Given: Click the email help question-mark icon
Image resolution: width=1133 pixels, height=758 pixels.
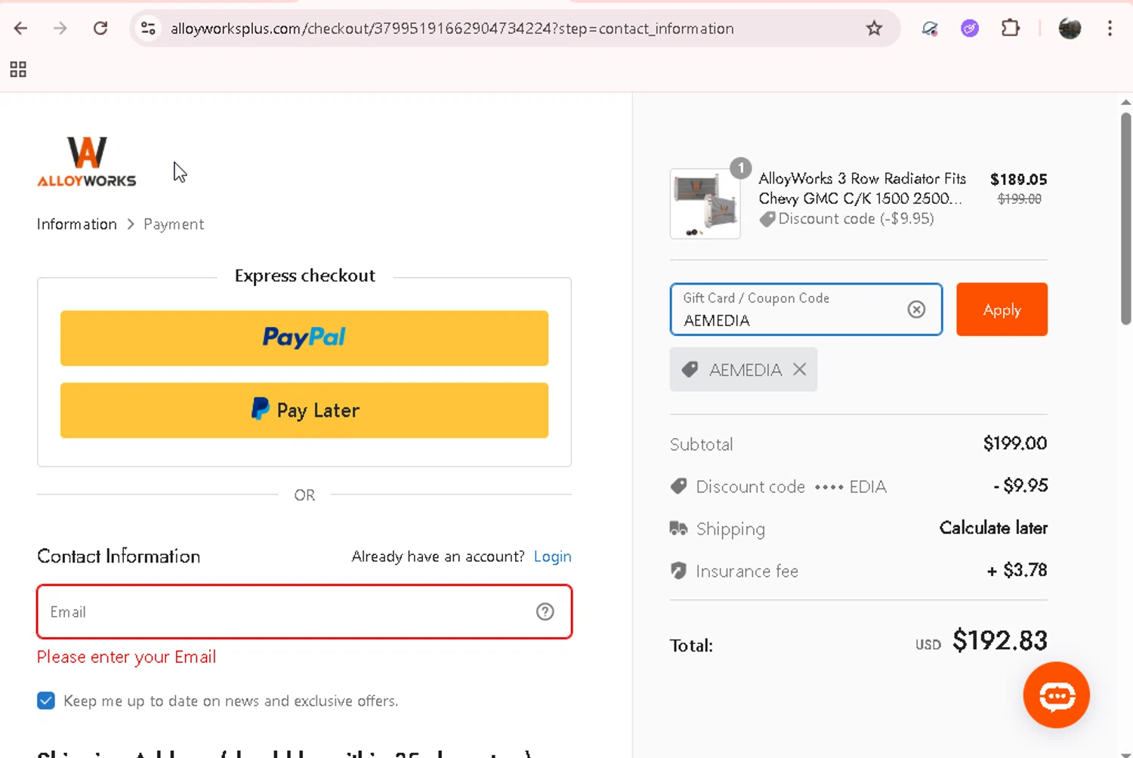Looking at the screenshot, I should [545, 612].
